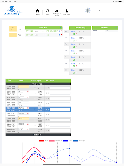Image resolution: width=124 pixels, height=166 pixels.
Task: Click the Daily Training panel header
Action: [x=80, y=28]
